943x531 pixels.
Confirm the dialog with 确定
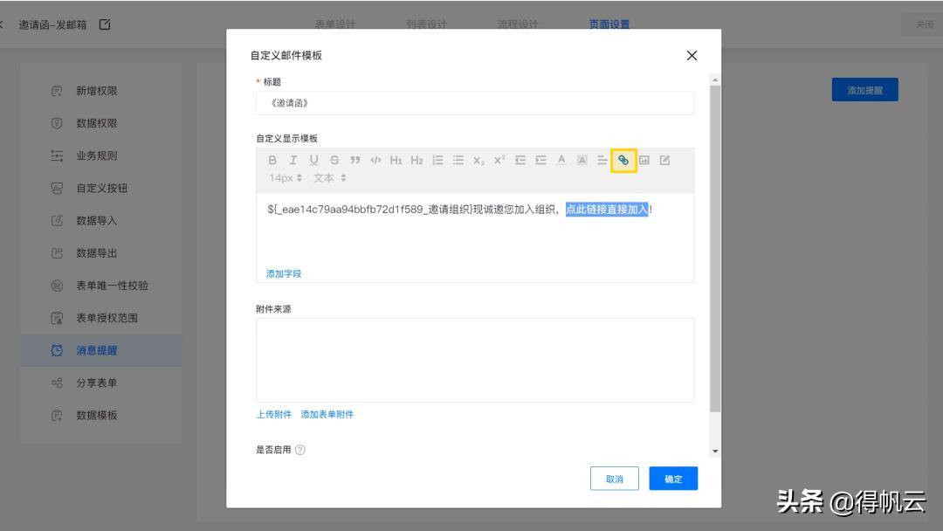pyautogui.click(x=672, y=479)
